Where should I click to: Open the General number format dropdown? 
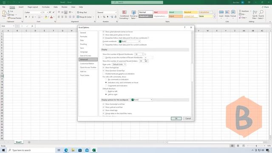click(x=116, y=12)
